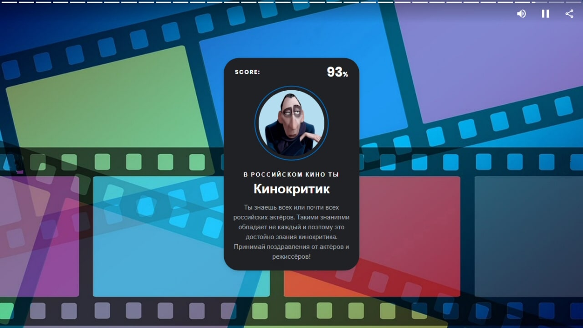Click the result description text paragraph
This screenshot has width=583, height=328.
coord(291,231)
